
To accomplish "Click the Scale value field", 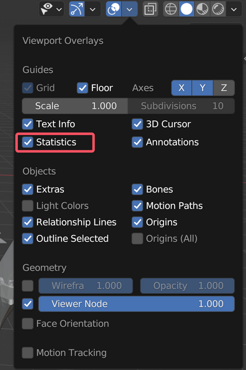I will [x=75, y=106].
